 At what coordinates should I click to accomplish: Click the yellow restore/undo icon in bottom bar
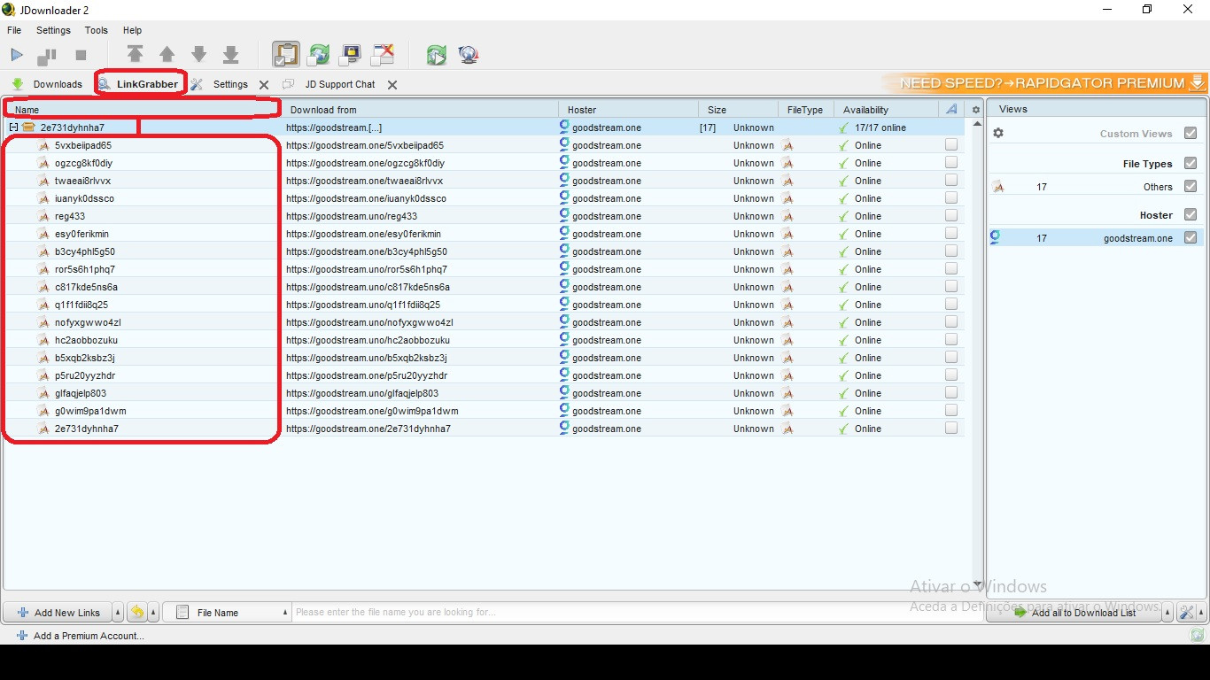click(x=137, y=613)
